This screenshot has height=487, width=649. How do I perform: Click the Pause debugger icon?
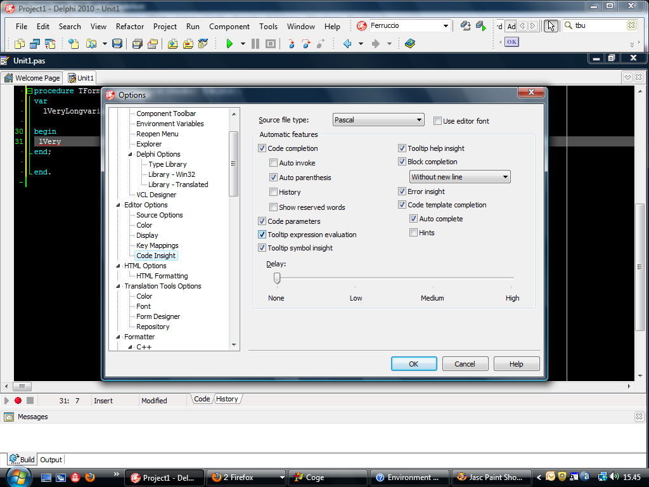tap(255, 44)
